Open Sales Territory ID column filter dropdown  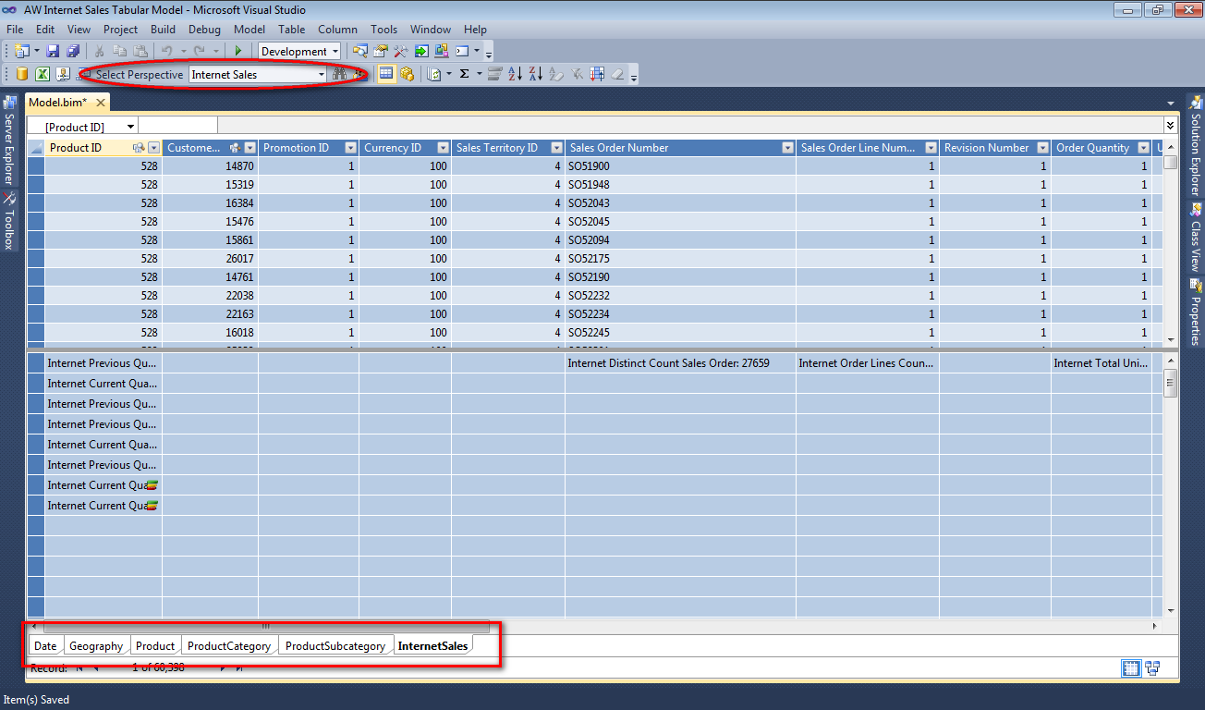point(556,148)
